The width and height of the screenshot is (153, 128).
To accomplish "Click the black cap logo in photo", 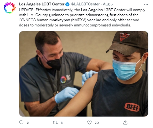I will coord(125,37).
